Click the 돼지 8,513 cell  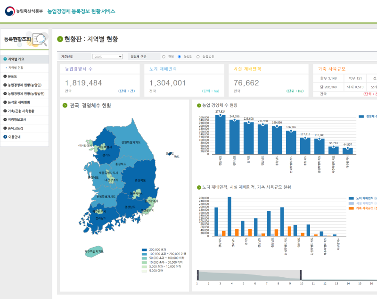(x=355, y=87)
